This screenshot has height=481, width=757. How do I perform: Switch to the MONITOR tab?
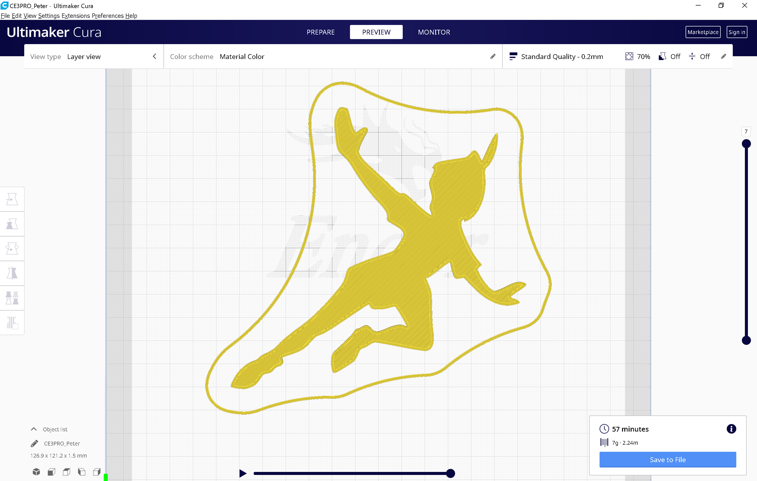point(434,32)
